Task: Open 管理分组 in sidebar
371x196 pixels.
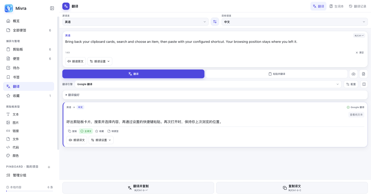Action: [29, 175]
